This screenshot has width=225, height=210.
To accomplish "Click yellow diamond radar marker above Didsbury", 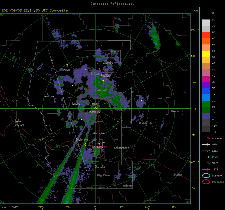I will 95,109.
